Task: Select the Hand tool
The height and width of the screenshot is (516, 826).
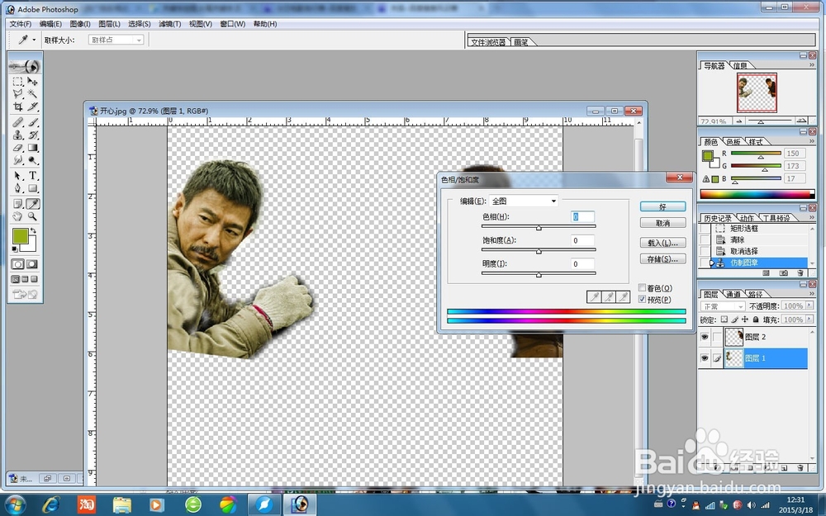Action: 18,216
